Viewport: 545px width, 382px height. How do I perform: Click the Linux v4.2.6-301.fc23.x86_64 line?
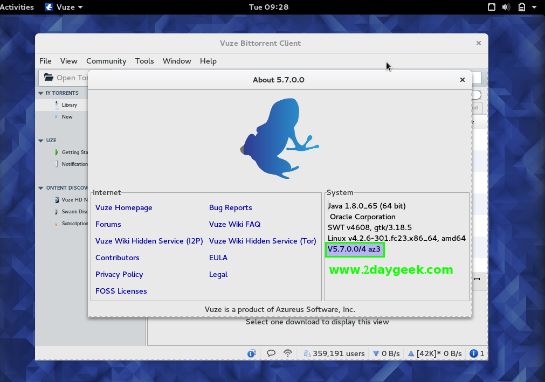click(396, 238)
